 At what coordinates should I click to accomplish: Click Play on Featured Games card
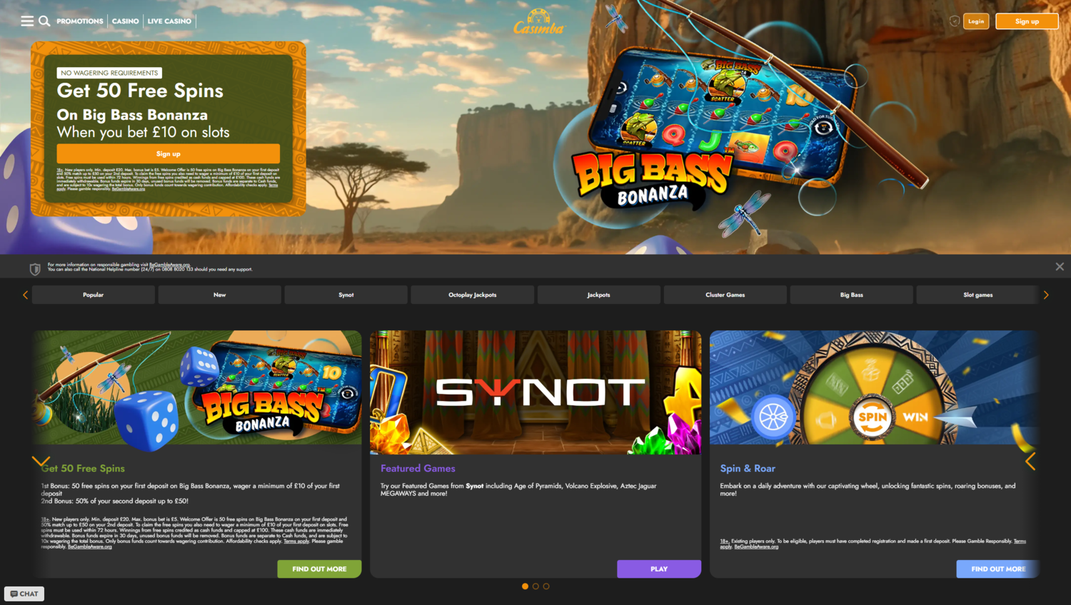click(658, 569)
